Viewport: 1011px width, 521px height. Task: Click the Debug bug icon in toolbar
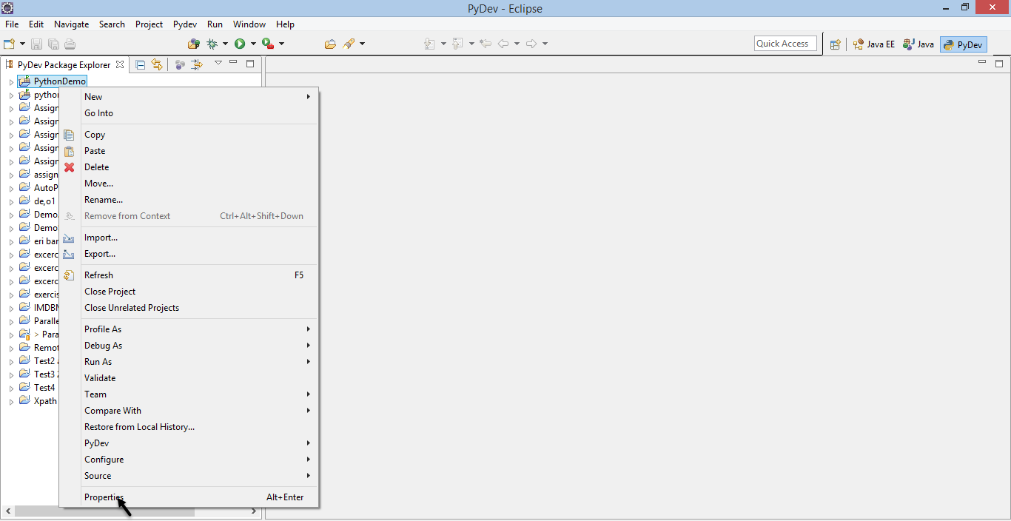point(212,44)
